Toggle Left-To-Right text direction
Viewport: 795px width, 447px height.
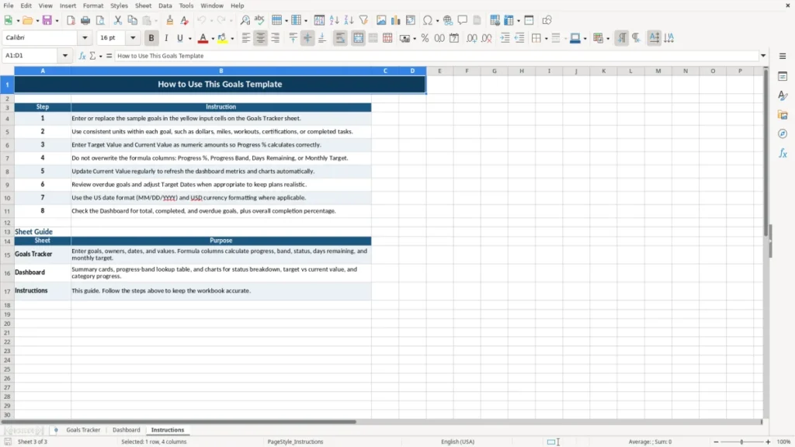[622, 38]
